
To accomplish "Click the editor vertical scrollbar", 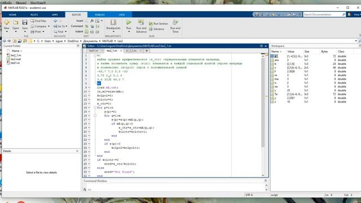I will tap(263, 102).
